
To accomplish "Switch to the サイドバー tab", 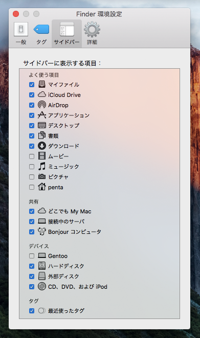I will pos(66,33).
